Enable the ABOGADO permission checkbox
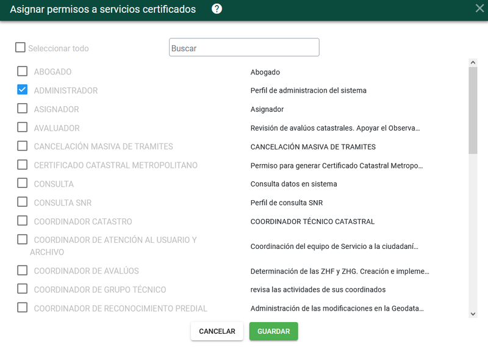This screenshot has height=349, width=488. [x=23, y=71]
